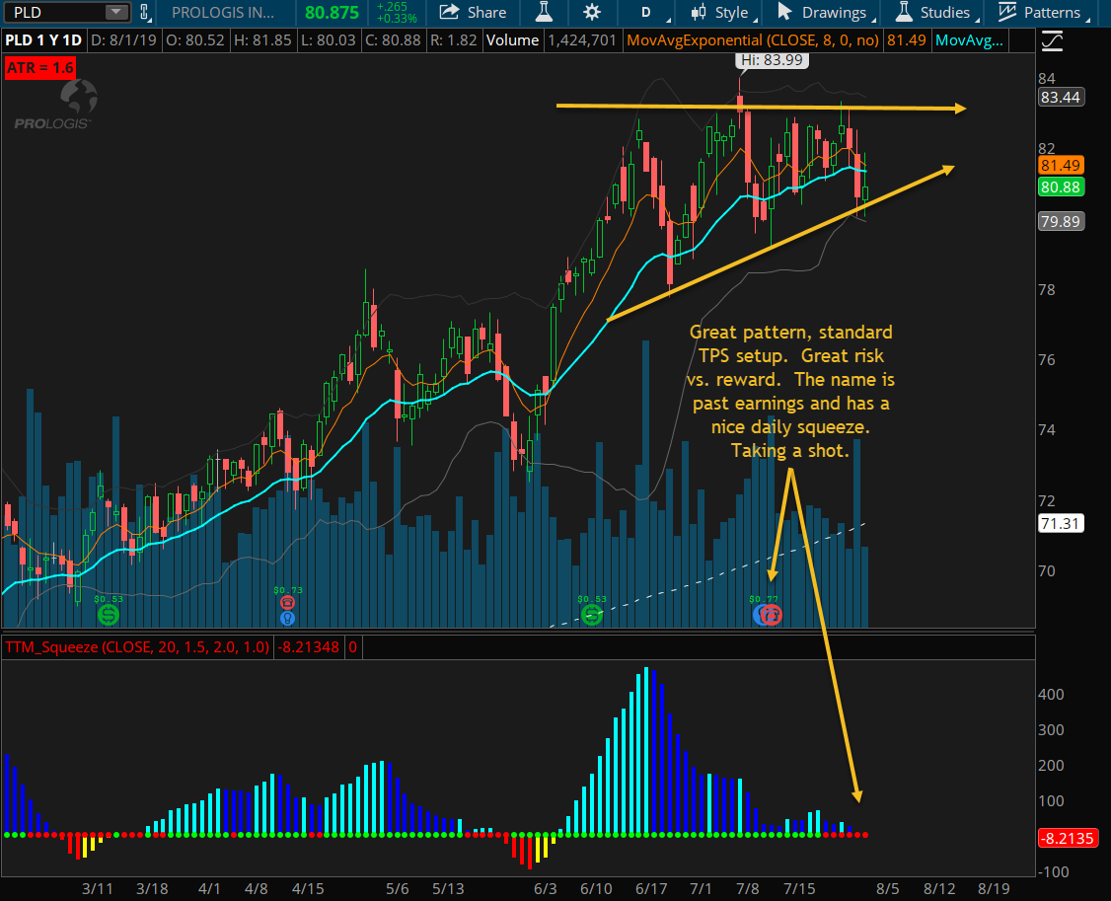The image size is (1111, 901).
Task: Click the last price 80.875
Action: pyautogui.click(x=332, y=12)
